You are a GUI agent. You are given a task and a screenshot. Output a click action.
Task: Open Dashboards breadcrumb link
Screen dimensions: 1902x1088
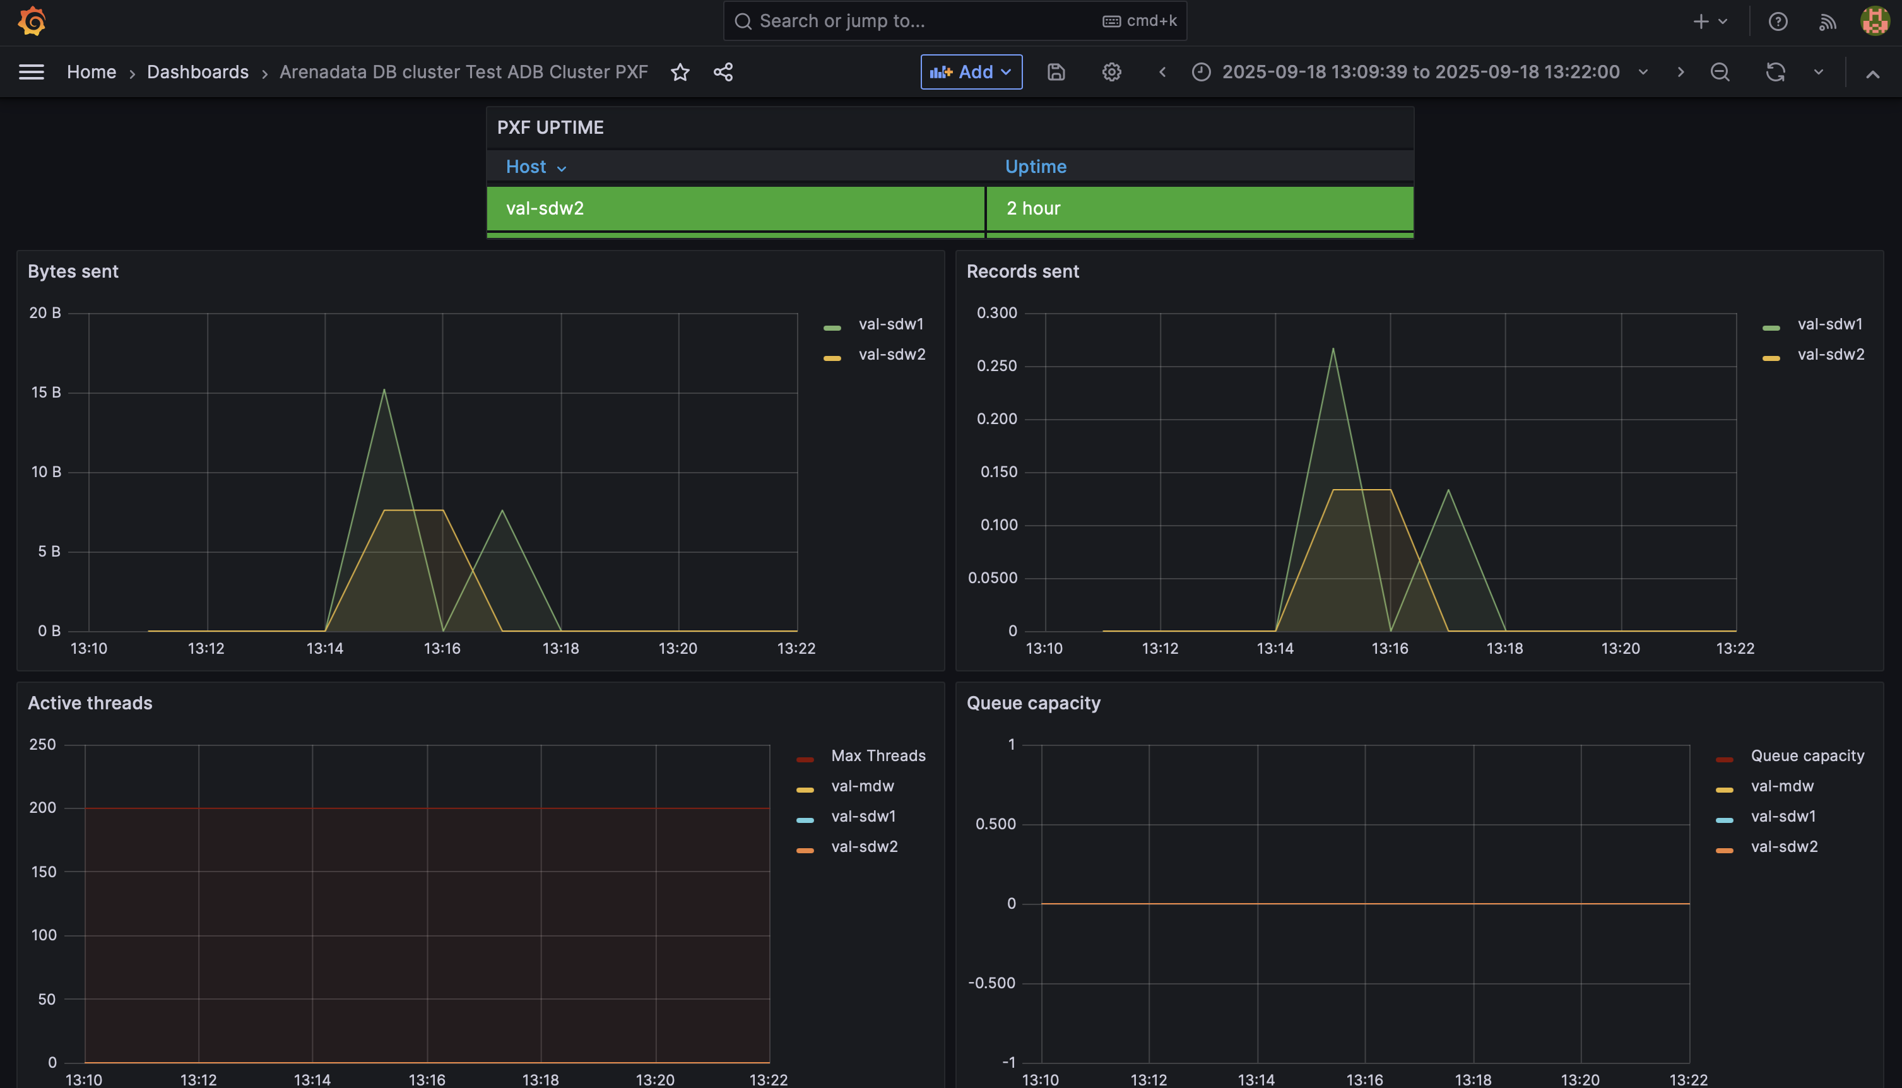198,72
